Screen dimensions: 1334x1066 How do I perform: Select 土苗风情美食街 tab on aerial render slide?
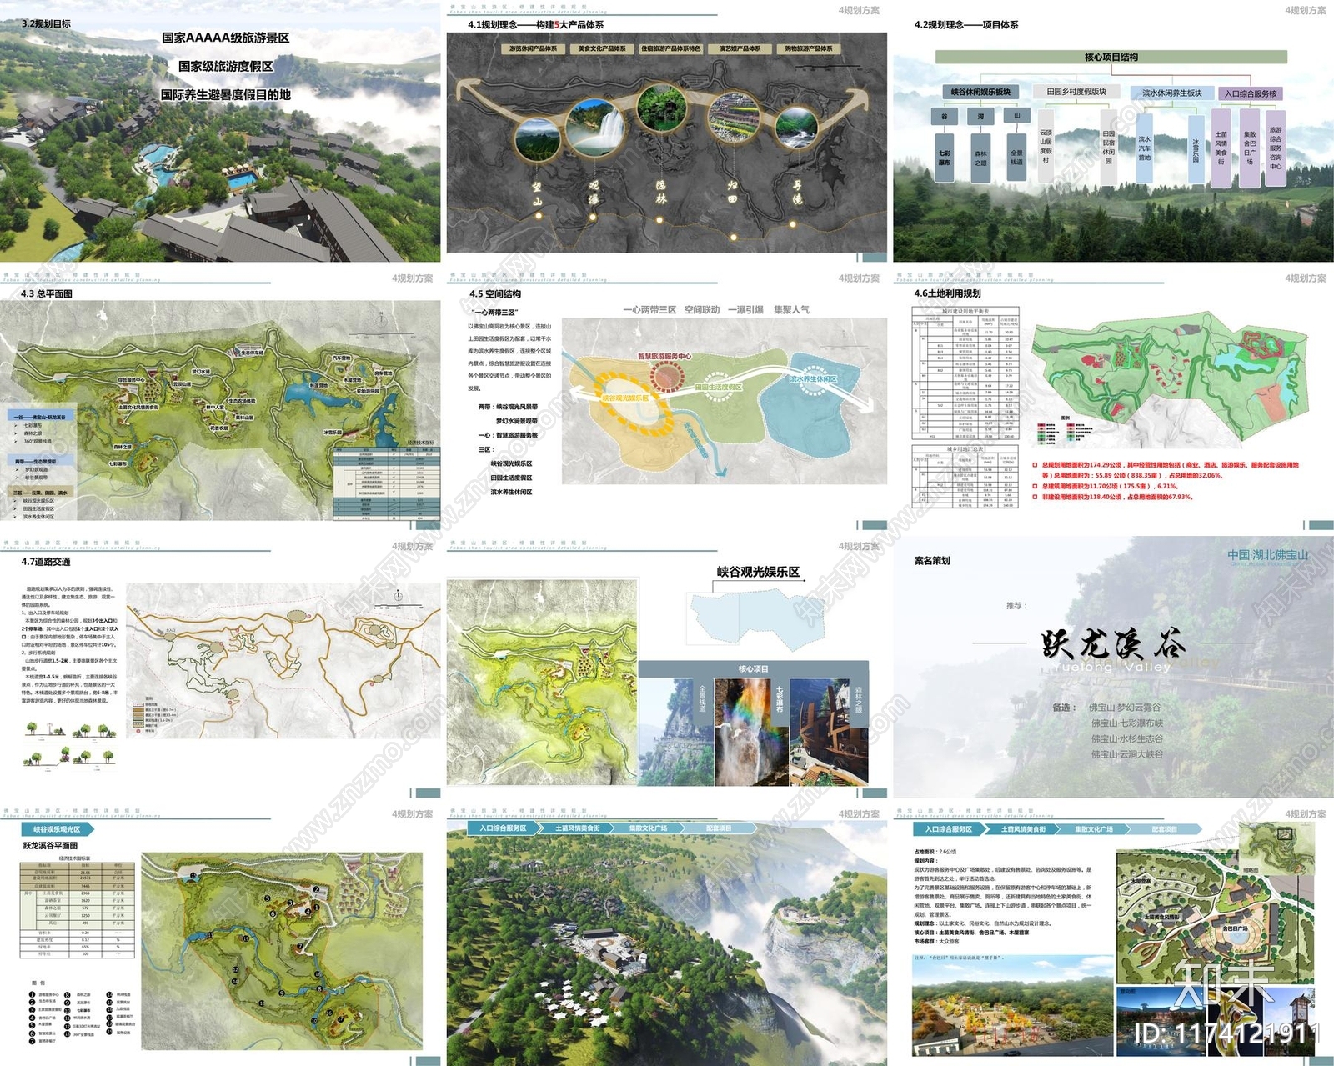578,828
